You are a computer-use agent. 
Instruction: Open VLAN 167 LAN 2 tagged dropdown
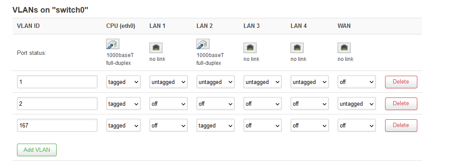pos(216,125)
